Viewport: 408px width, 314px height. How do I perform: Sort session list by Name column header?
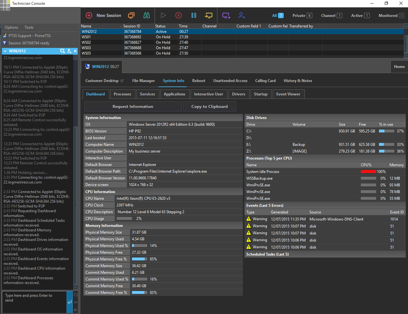pos(101,26)
